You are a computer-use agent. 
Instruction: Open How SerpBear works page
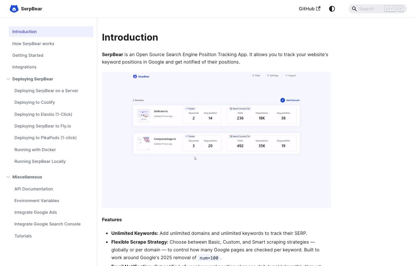click(33, 43)
